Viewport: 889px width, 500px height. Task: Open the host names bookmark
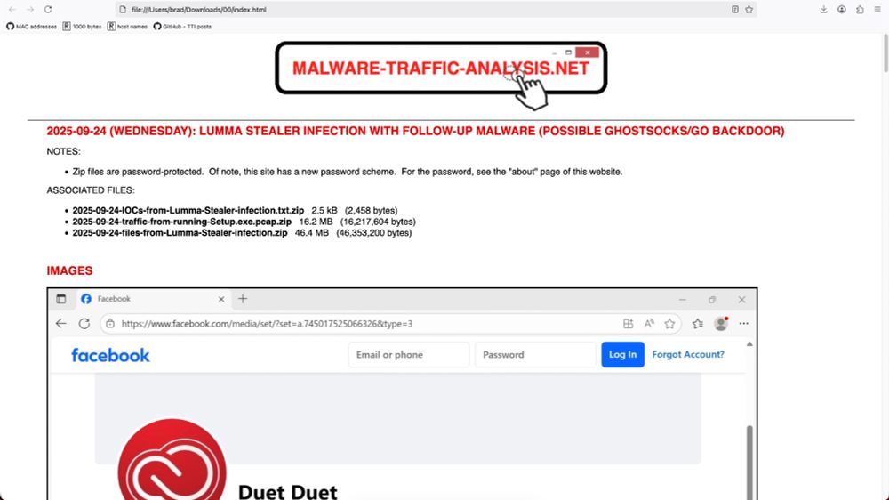[x=127, y=27]
